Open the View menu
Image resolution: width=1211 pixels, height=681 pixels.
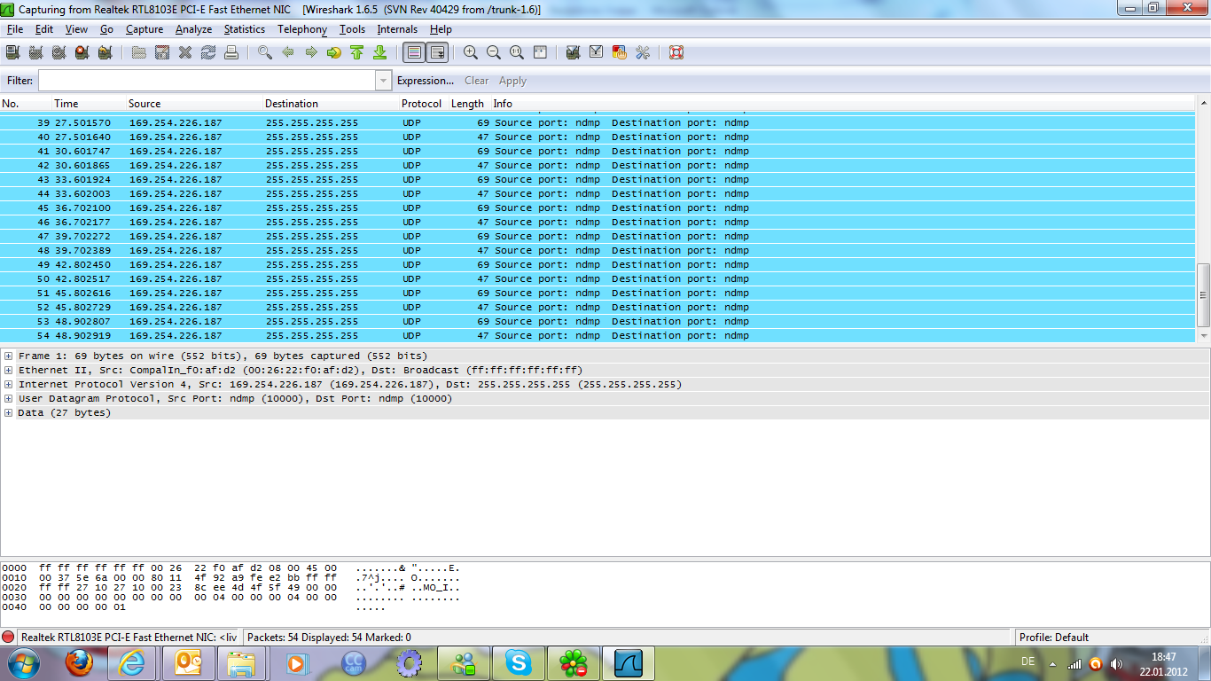coord(76,29)
